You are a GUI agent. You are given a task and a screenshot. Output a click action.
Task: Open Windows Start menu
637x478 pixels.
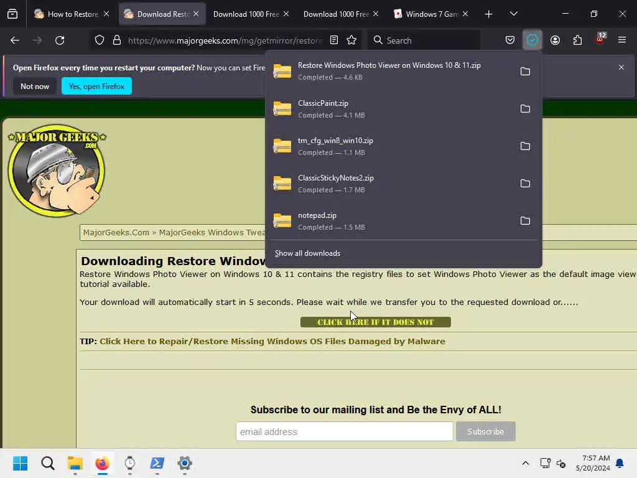[x=21, y=463]
